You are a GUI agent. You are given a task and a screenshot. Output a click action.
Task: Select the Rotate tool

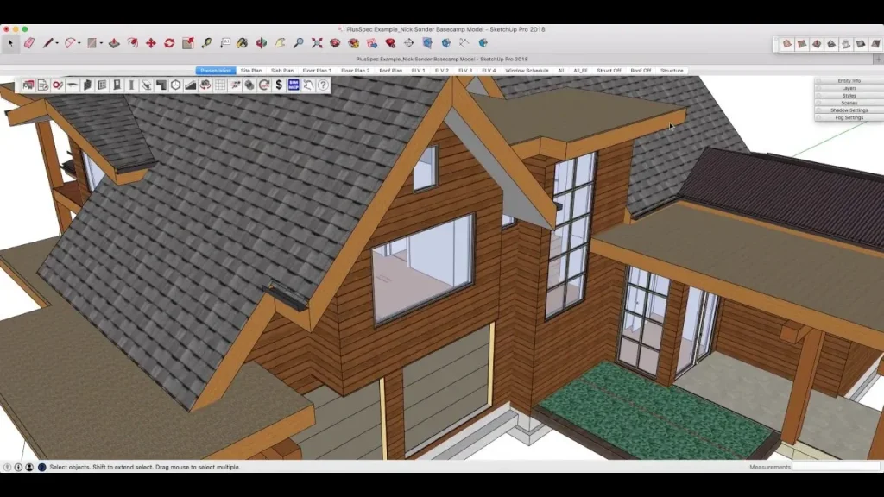tap(169, 43)
